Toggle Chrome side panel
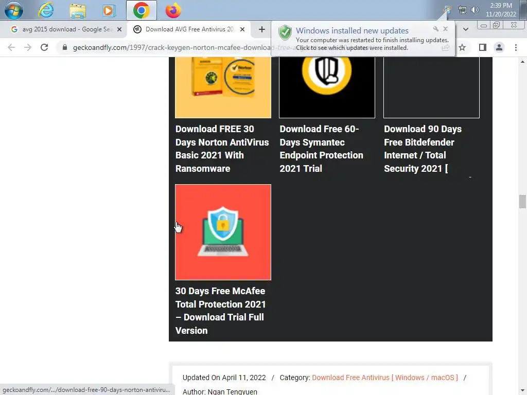527x395 pixels. coord(483,47)
